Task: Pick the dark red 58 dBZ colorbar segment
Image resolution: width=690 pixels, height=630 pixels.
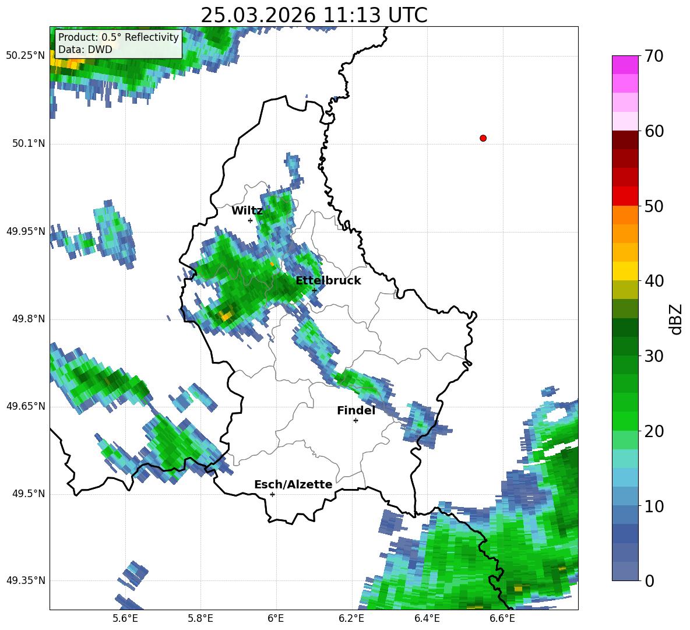Action: [625, 140]
